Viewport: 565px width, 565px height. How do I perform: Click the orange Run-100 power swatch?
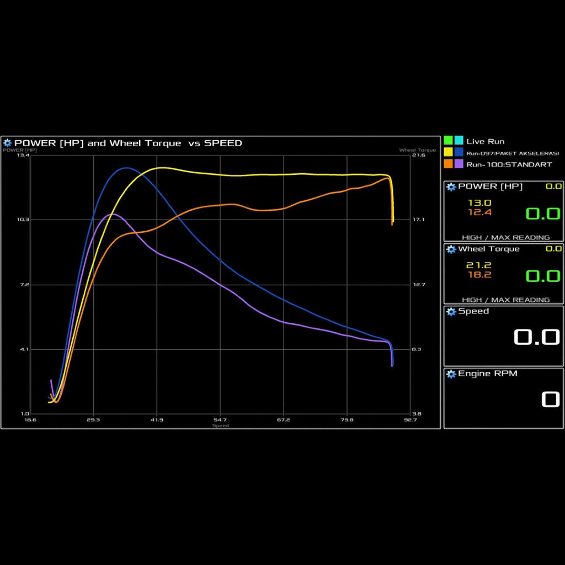(448, 164)
